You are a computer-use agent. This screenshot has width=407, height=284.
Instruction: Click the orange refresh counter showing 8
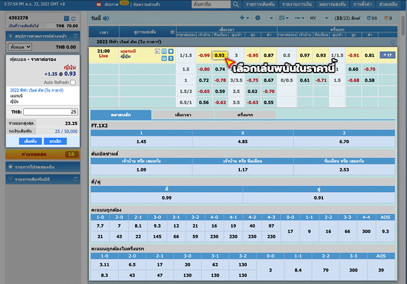click(388, 17)
